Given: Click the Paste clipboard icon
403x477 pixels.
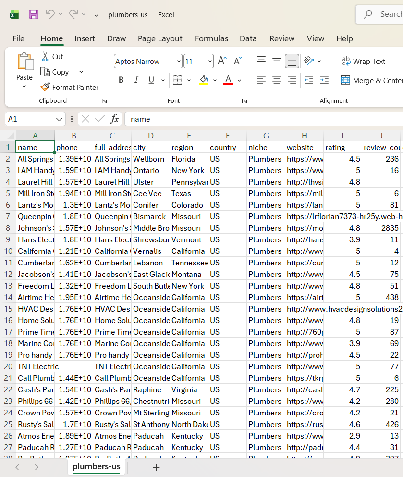Looking at the screenshot, I should (25, 62).
